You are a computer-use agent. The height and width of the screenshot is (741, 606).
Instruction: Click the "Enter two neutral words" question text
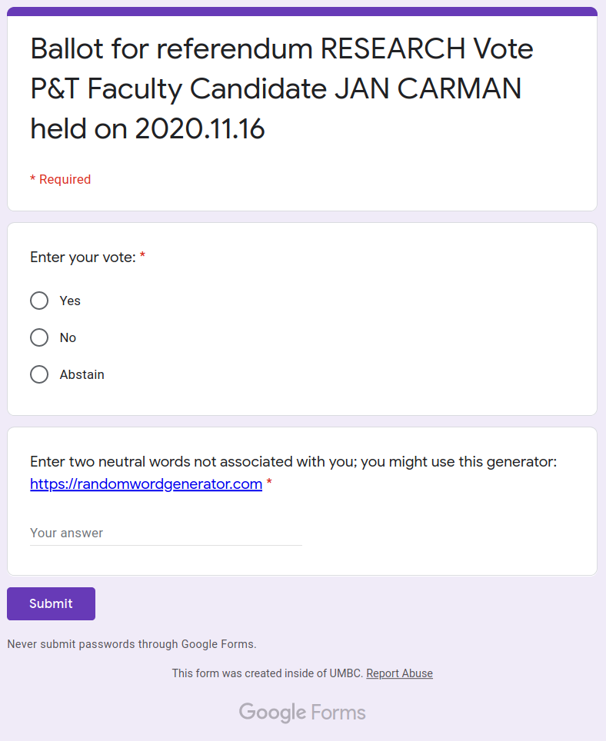293,462
